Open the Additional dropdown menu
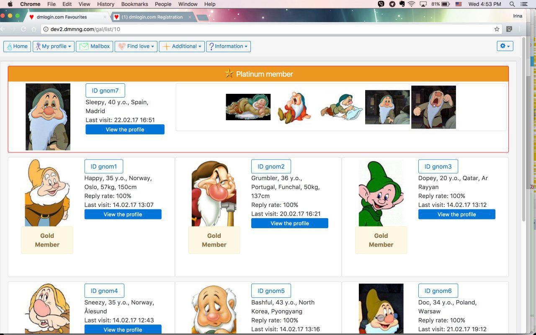The height and width of the screenshot is (335, 536). tap(182, 46)
